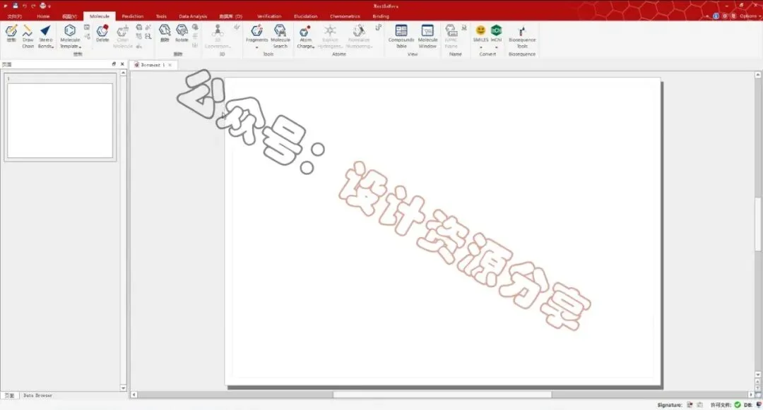Click the horizontal scrollbar left arrow
This screenshot has width=763, height=410.
coord(134,395)
